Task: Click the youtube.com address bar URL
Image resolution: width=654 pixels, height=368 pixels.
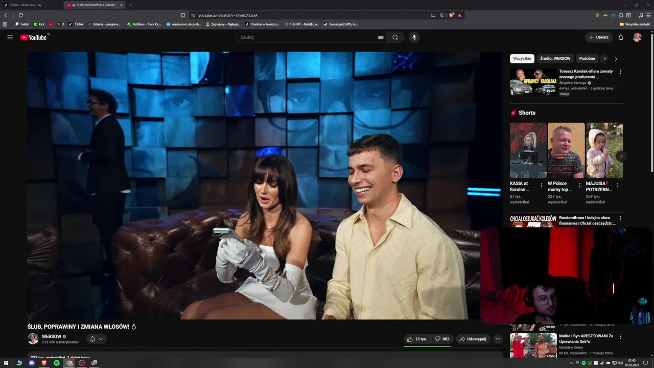Action: [x=228, y=15]
